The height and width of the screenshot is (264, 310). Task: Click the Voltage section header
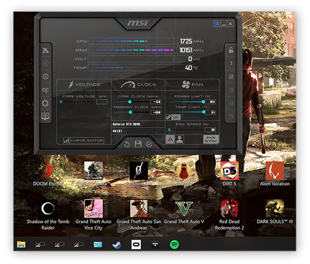(84, 84)
